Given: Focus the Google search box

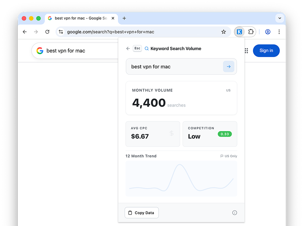Looking at the screenshot, I should 75,51.
